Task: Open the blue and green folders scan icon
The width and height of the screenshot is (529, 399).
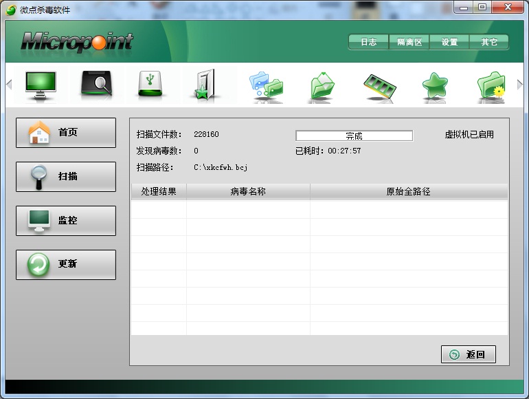Action: tap(266, 85)
